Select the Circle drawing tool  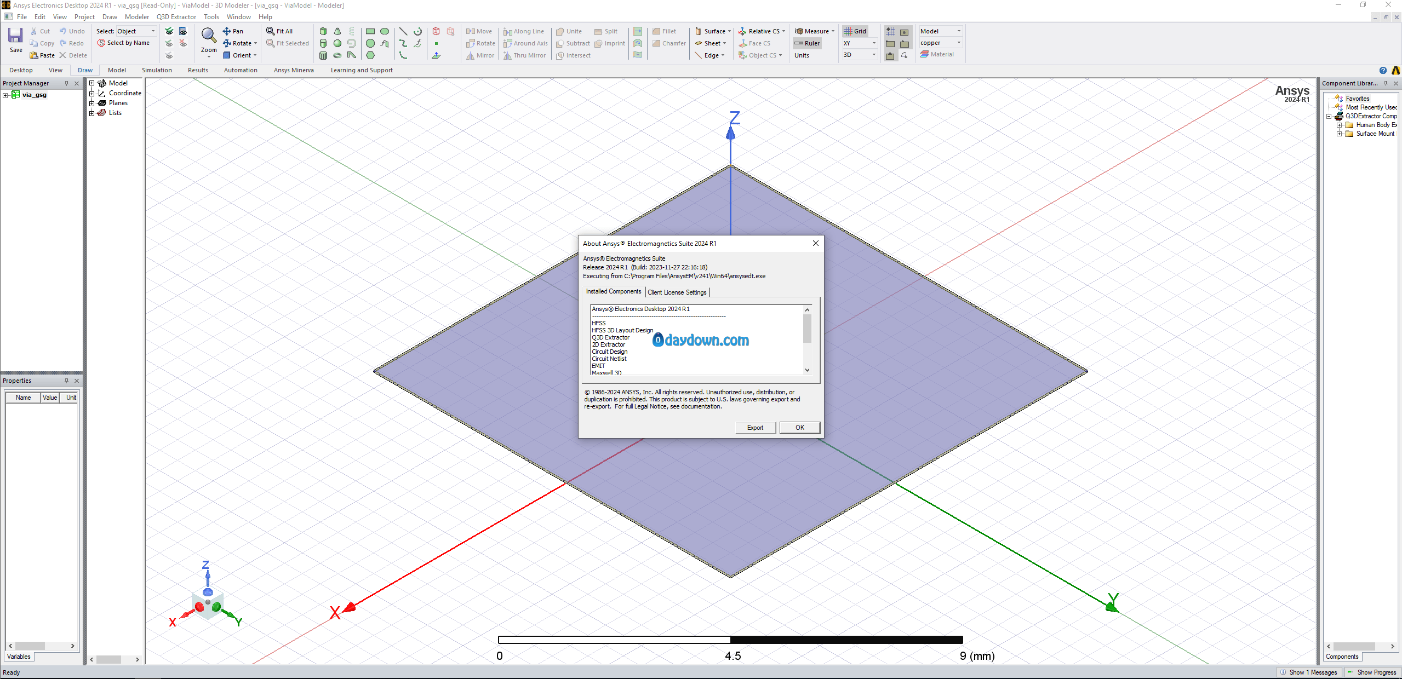pyautogui.click(x=370, y=43)
